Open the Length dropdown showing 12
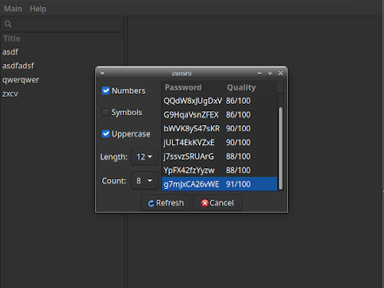Screen dimensions: 384x288 point(144,157)
